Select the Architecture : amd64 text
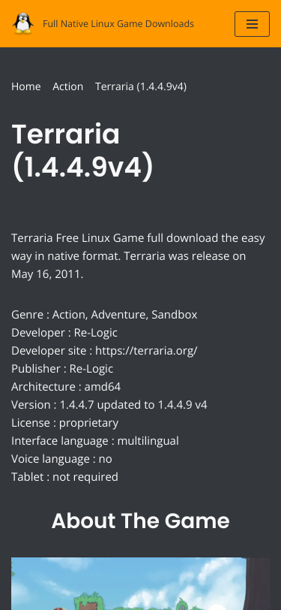The image size is (281, 610). click(x=66, y=387)
